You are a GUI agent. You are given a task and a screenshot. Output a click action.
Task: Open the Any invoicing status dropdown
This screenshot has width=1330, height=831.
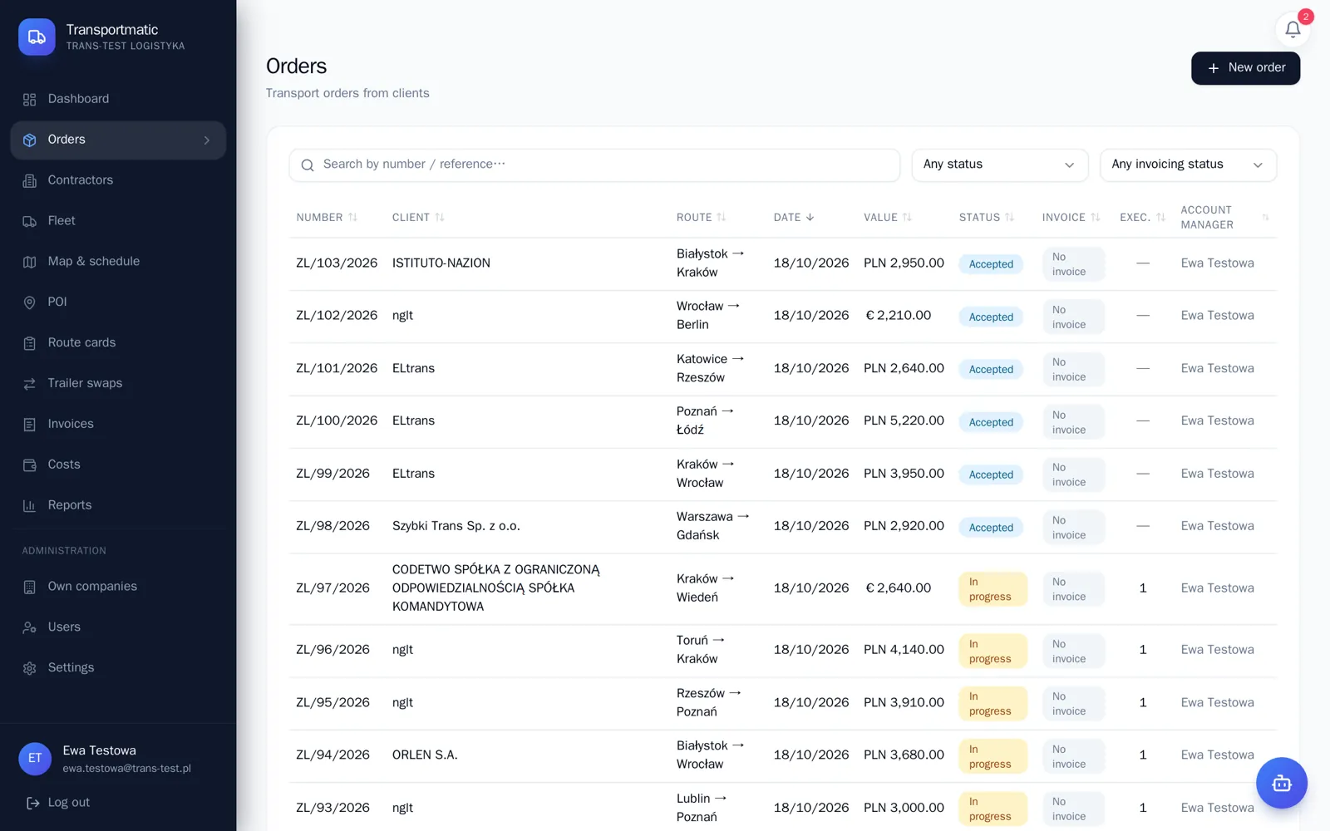pos(1188,165)
